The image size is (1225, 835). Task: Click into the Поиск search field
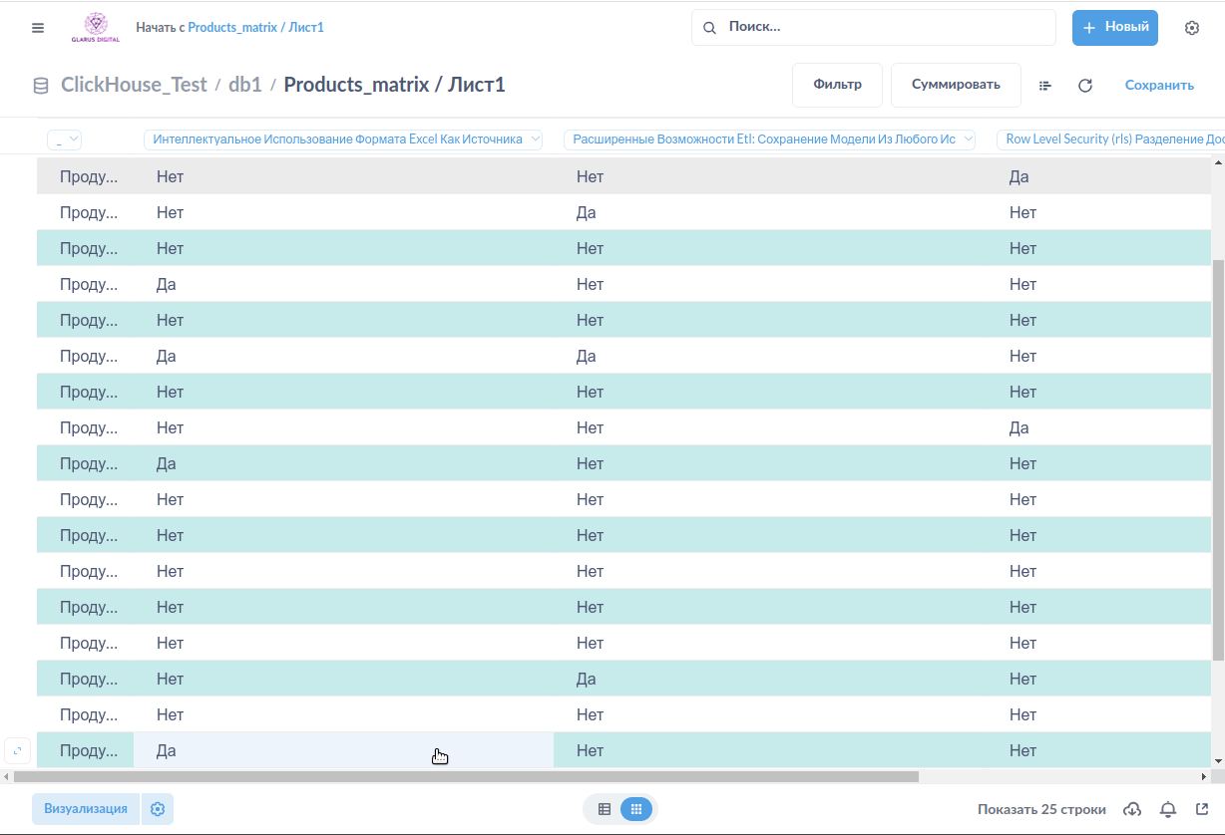tap(878, 28)
